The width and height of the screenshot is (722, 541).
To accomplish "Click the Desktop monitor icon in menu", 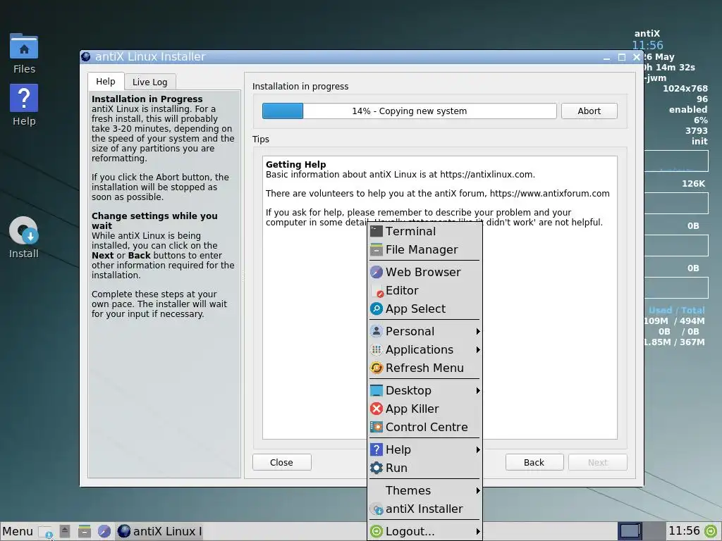I will click(x=377, y=391).
